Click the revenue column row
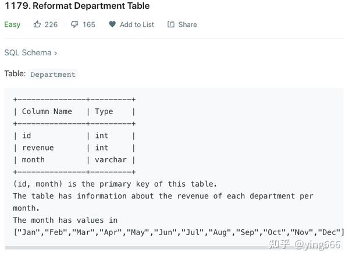This screenshot has height=260, width=349. [74, 148]
